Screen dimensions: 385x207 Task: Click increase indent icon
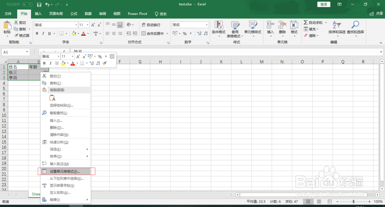(x=135, y=33)
